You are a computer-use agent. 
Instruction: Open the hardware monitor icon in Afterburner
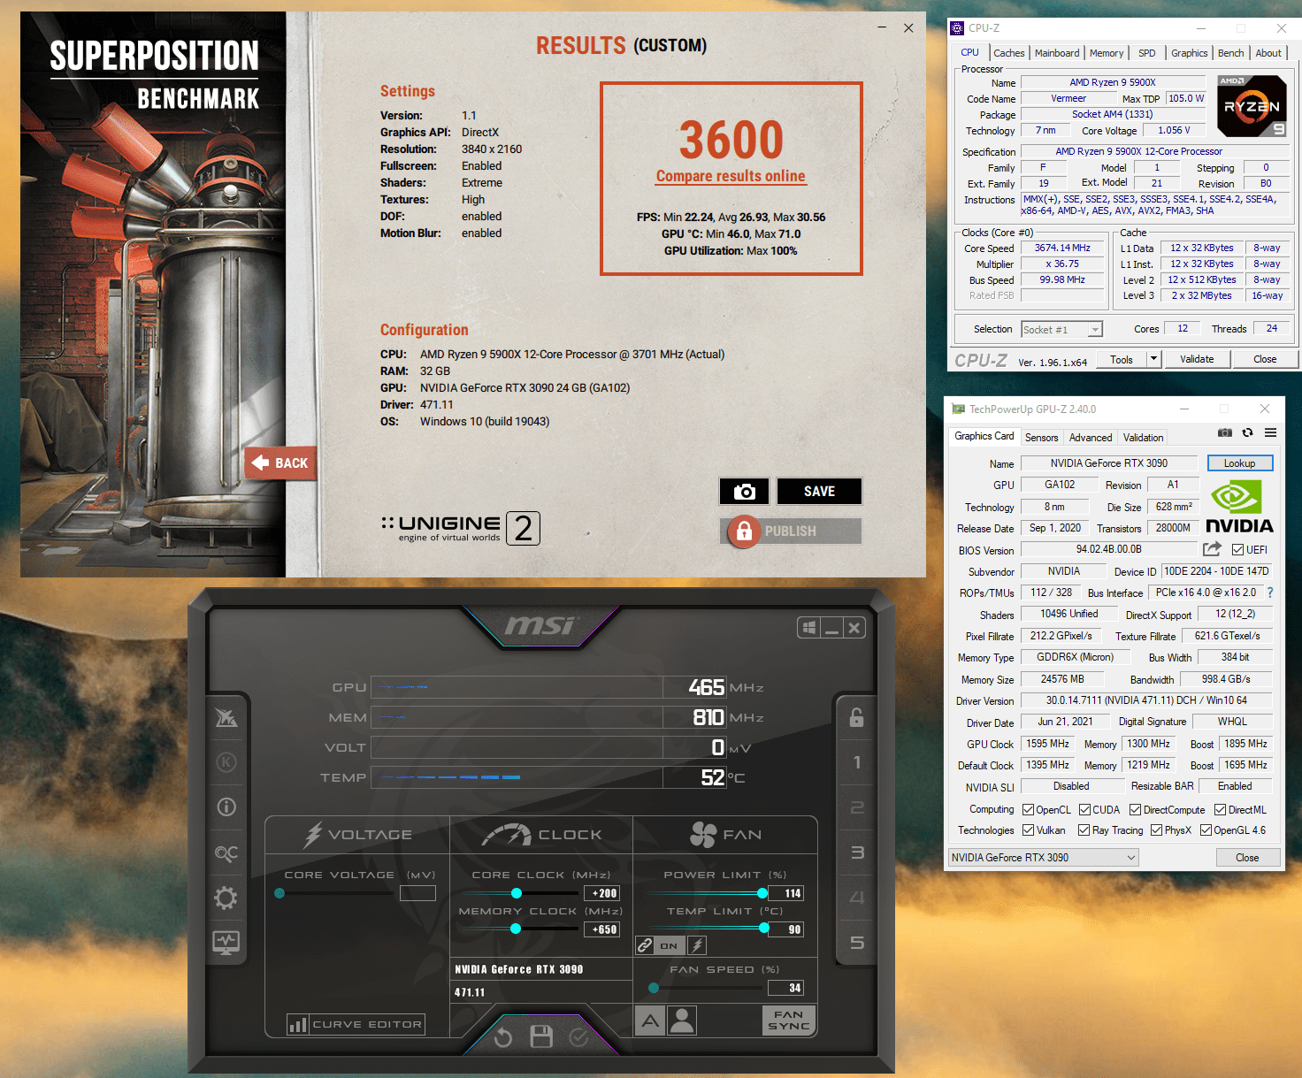click(x=226, y=943)
